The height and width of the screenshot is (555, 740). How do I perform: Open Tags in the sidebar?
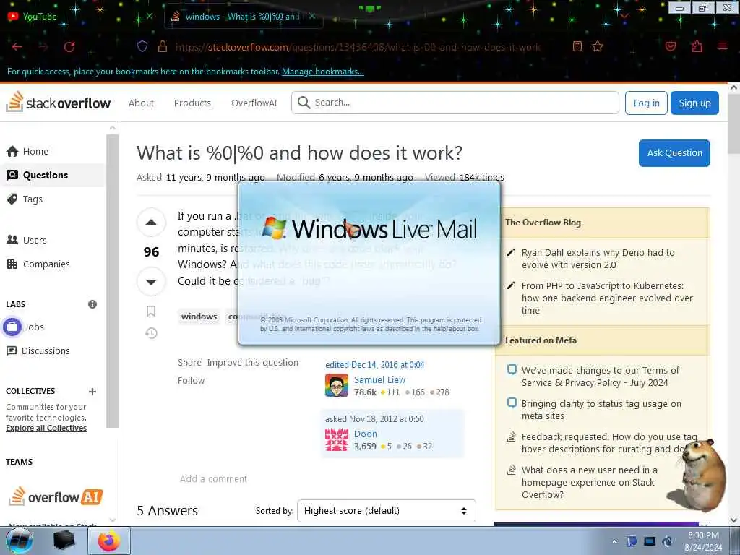coord(32,199)
